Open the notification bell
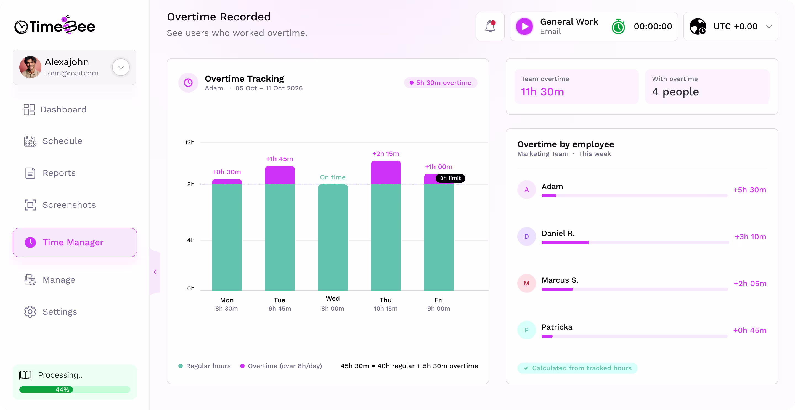The height and width of the screenshot is (410, 795). point(490,26)
